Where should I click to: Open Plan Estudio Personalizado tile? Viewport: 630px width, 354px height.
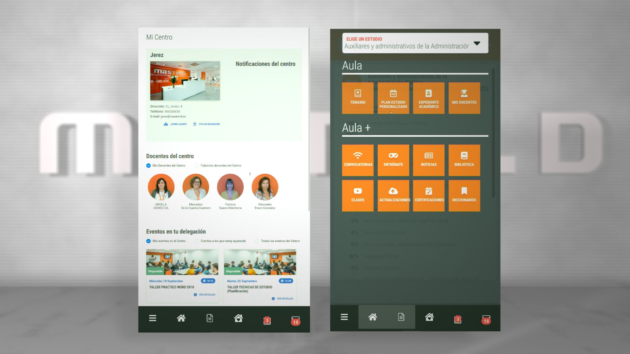393,98
